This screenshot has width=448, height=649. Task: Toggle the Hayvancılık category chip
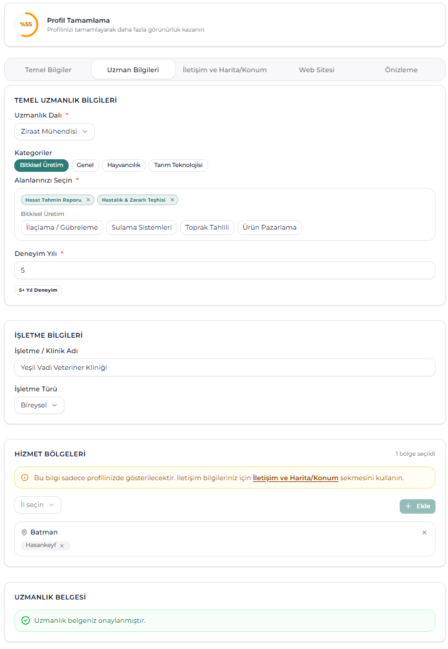point(123,165)
